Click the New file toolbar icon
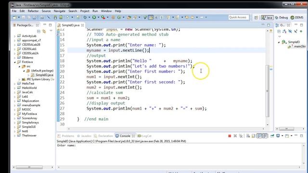Viewport: 308px width, 173px height. [14, 17]
